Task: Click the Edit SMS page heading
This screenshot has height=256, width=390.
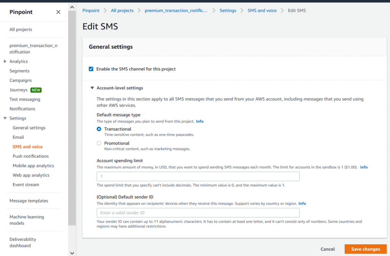Action: click(x=100, y=26)
